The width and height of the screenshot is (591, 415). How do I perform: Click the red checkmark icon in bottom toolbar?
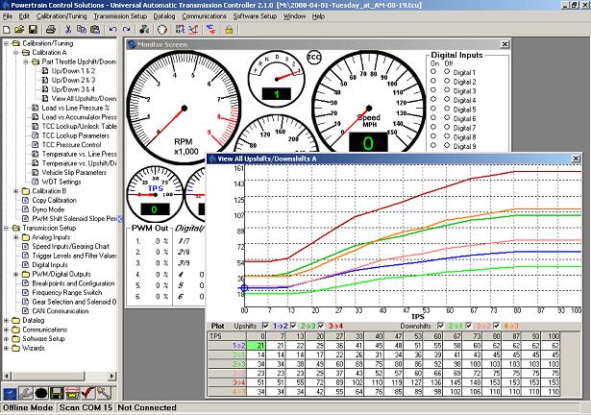(87, 393)
